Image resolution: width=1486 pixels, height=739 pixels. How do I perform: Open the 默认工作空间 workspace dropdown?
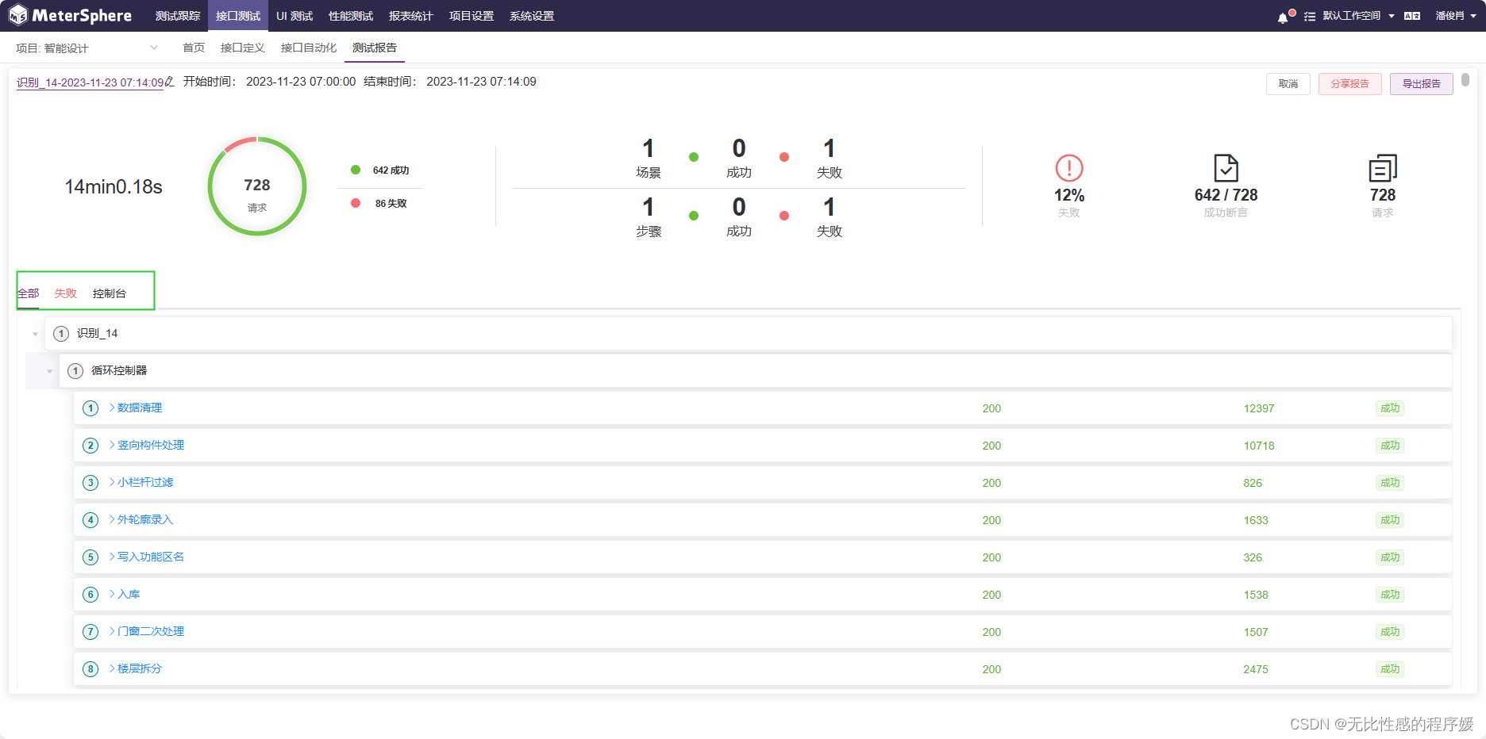tap(1359, 16)
